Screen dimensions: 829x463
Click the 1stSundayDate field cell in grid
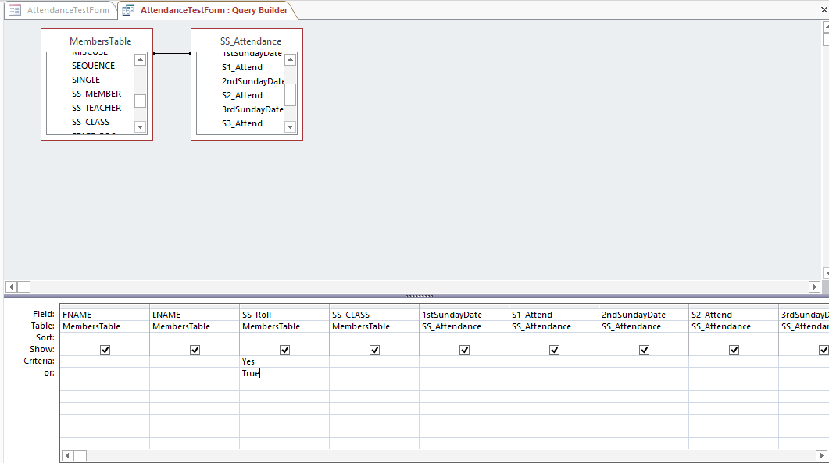click(464, 315)
